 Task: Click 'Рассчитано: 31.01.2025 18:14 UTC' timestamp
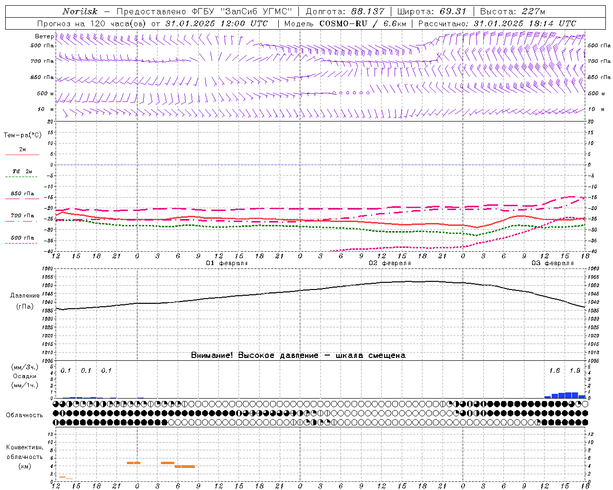[x=497, y=23]
